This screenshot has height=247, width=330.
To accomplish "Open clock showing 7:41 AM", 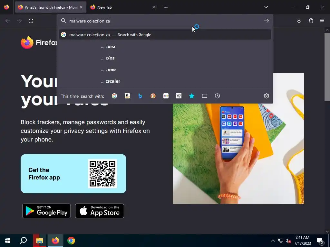I will coord(302,241).
